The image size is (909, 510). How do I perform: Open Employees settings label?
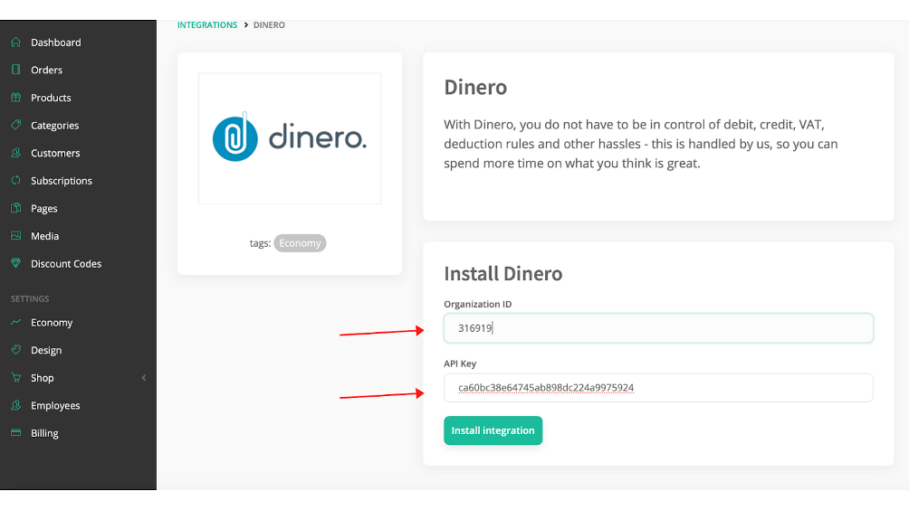[55, 406]
